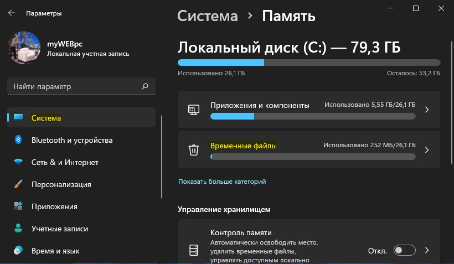The image size is (454, 264).
Task: Click 'Локальная учетная запись' account text
Action: 88,54
